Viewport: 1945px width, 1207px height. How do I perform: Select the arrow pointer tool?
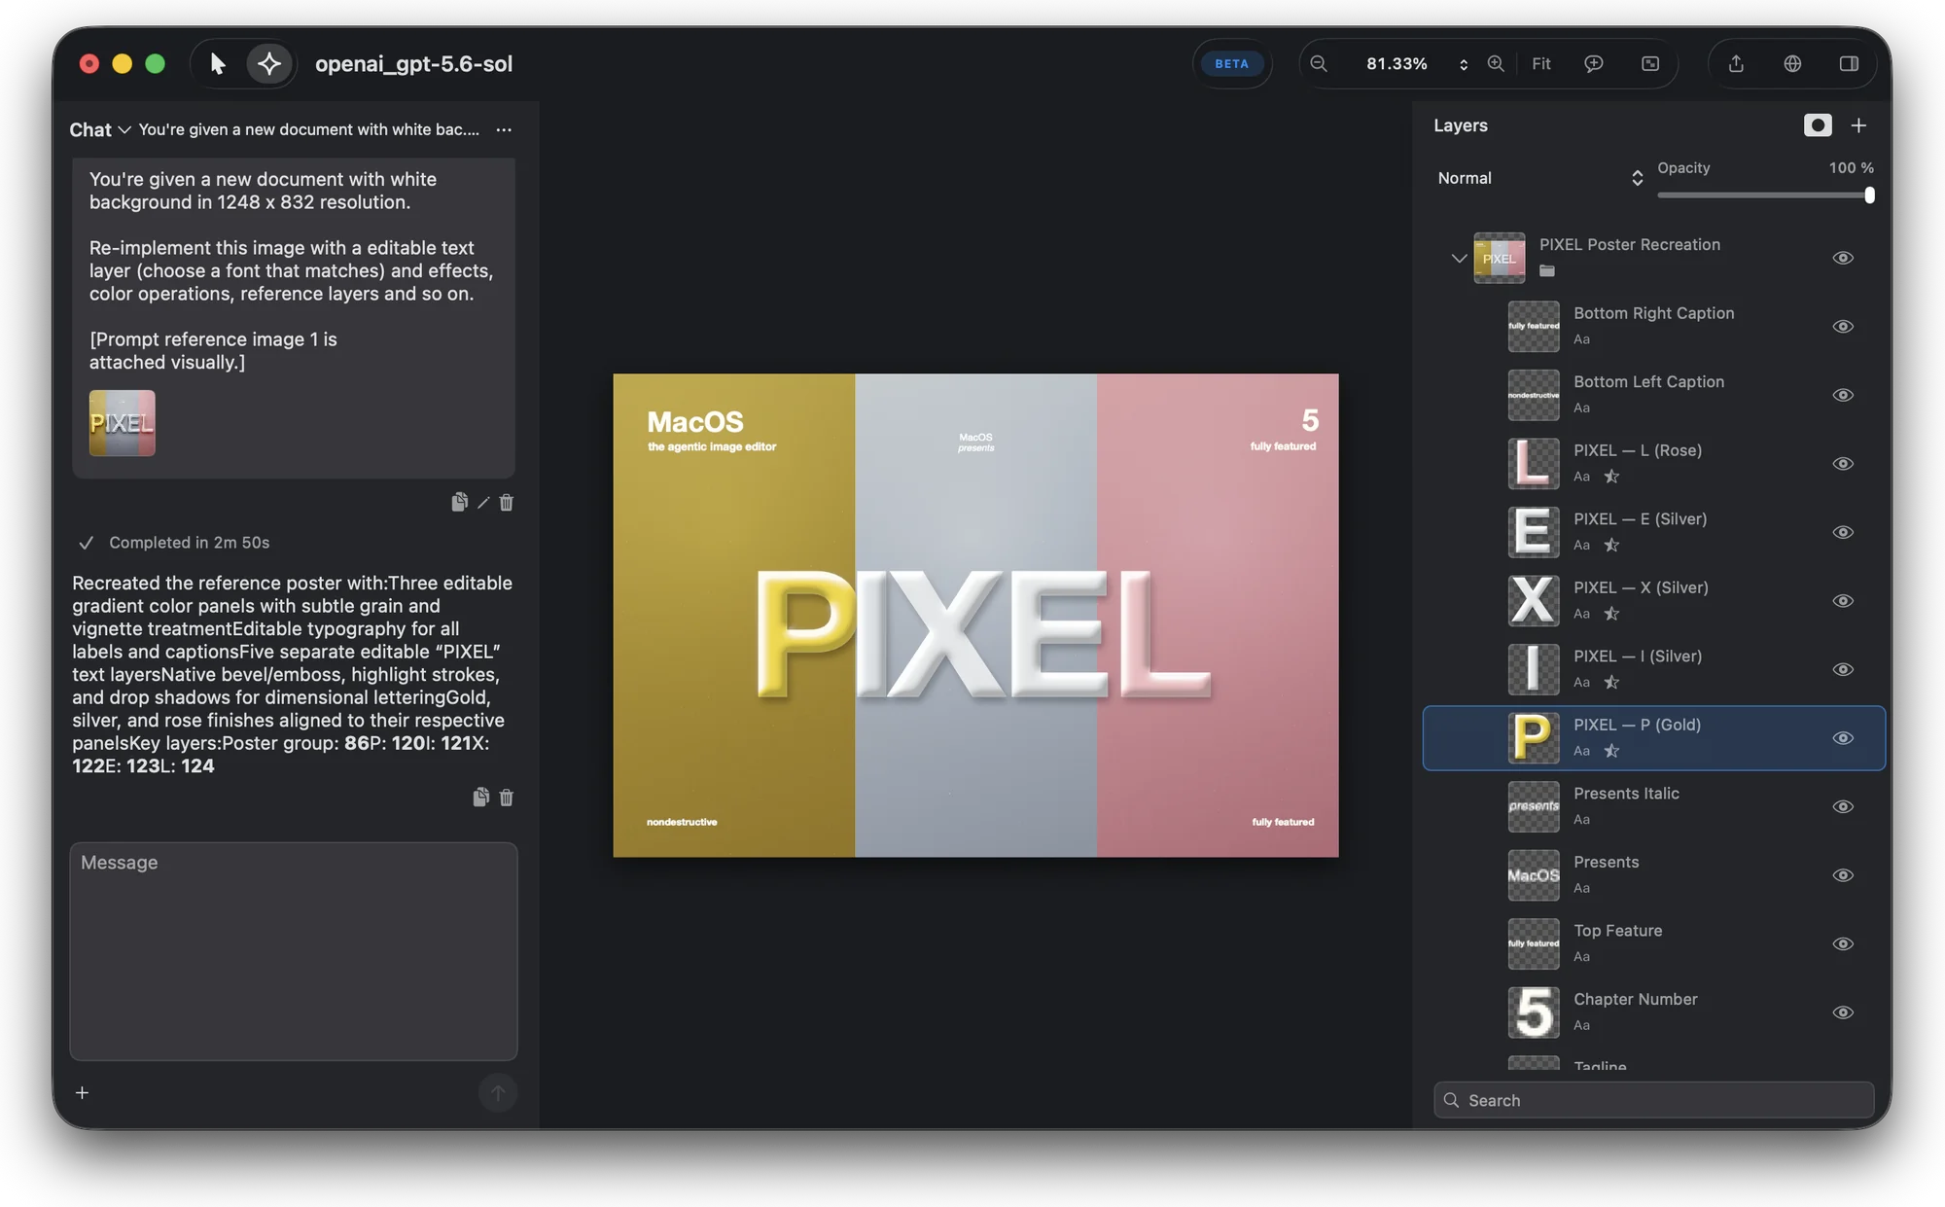pos(217,64)
